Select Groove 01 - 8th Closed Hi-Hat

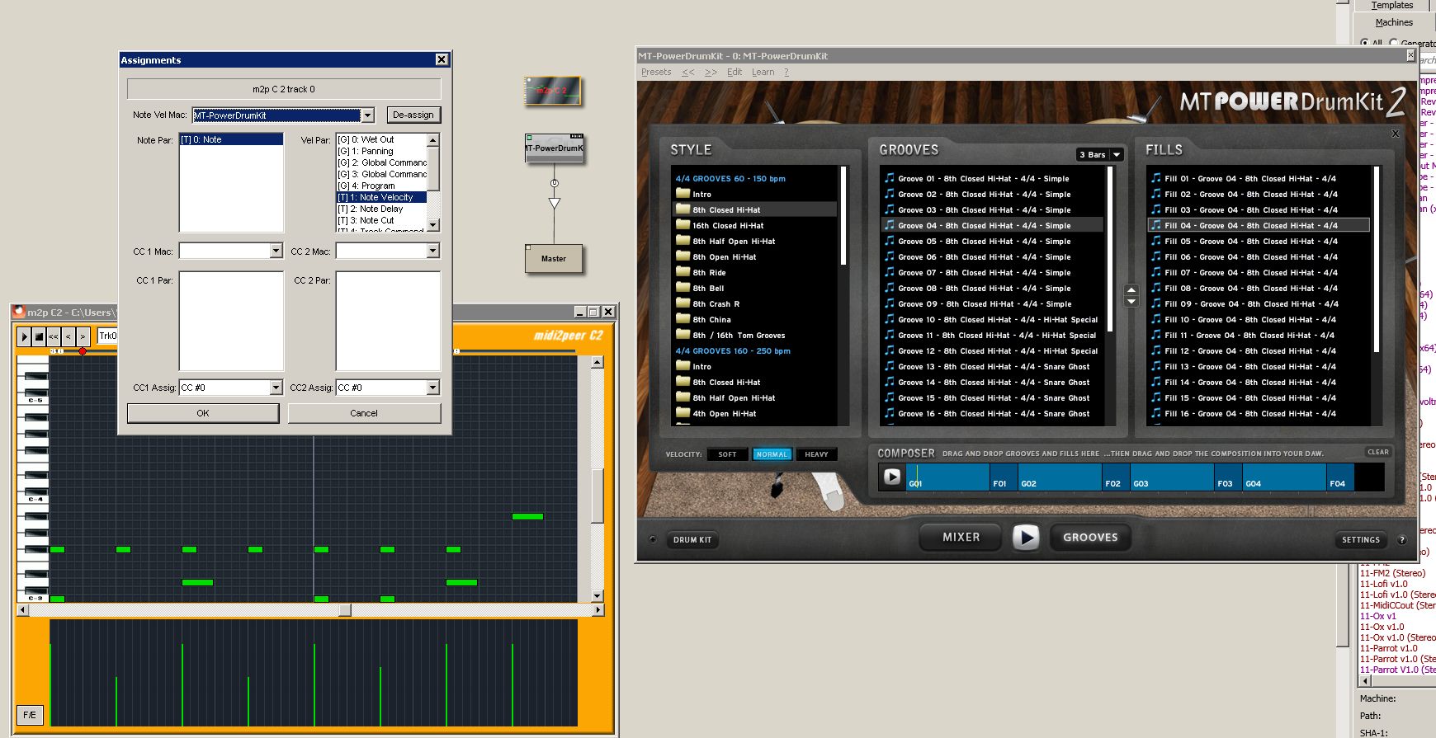pyautogui.click(x=992, y=178)
